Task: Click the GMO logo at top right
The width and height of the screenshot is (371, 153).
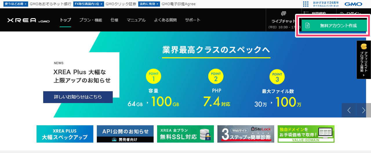Action: click(353, 4)
